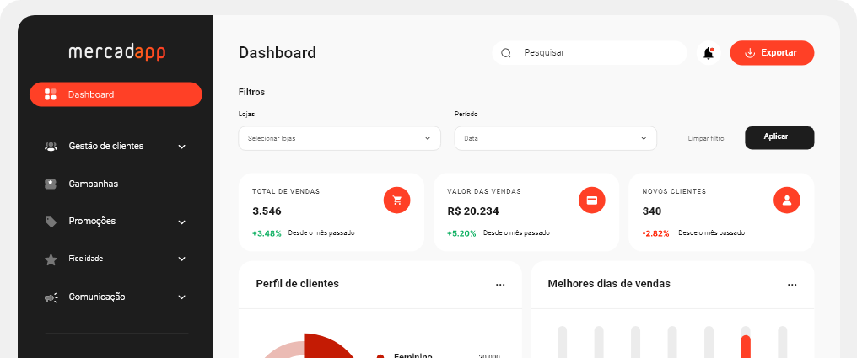Open the Campanhas menu item
Image resolution: width=857 pixels, height=358 pixels.
click(x=93, y=184)
